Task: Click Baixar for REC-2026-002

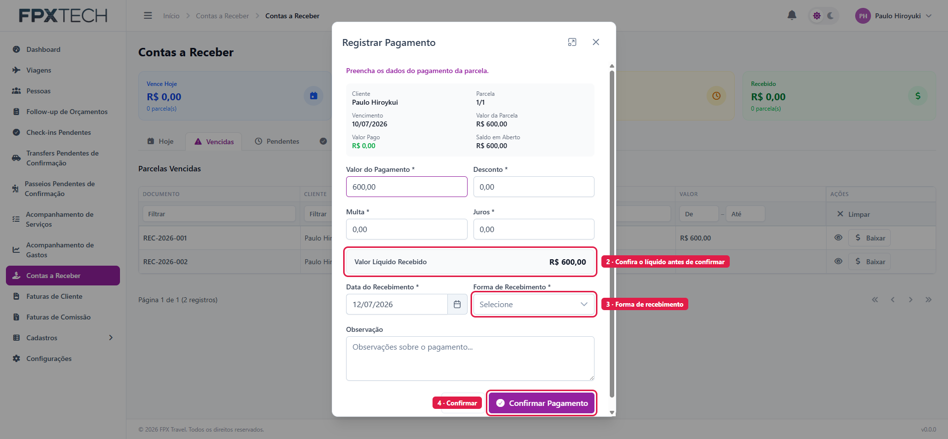Action: (869, 262)
